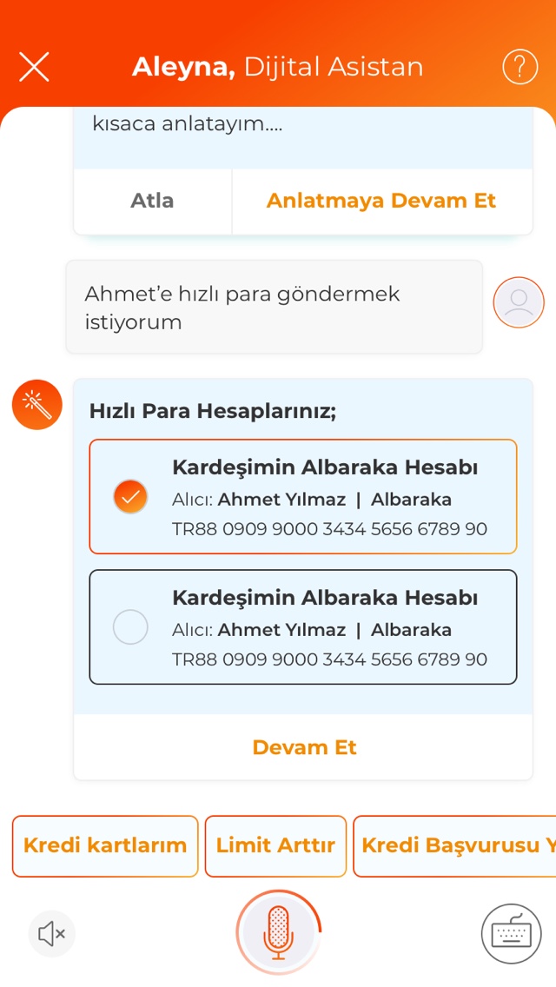
Task: Toggle the muted speaker icon
Action: pyautogui.click(x=52, y=934)
